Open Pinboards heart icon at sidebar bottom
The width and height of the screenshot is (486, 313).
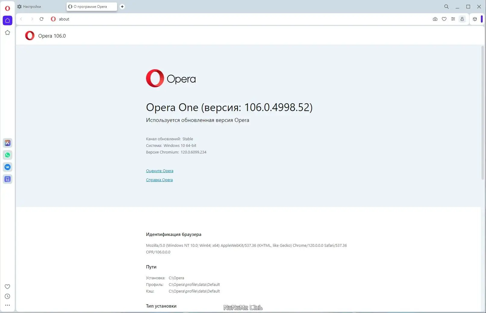[8, 287]
